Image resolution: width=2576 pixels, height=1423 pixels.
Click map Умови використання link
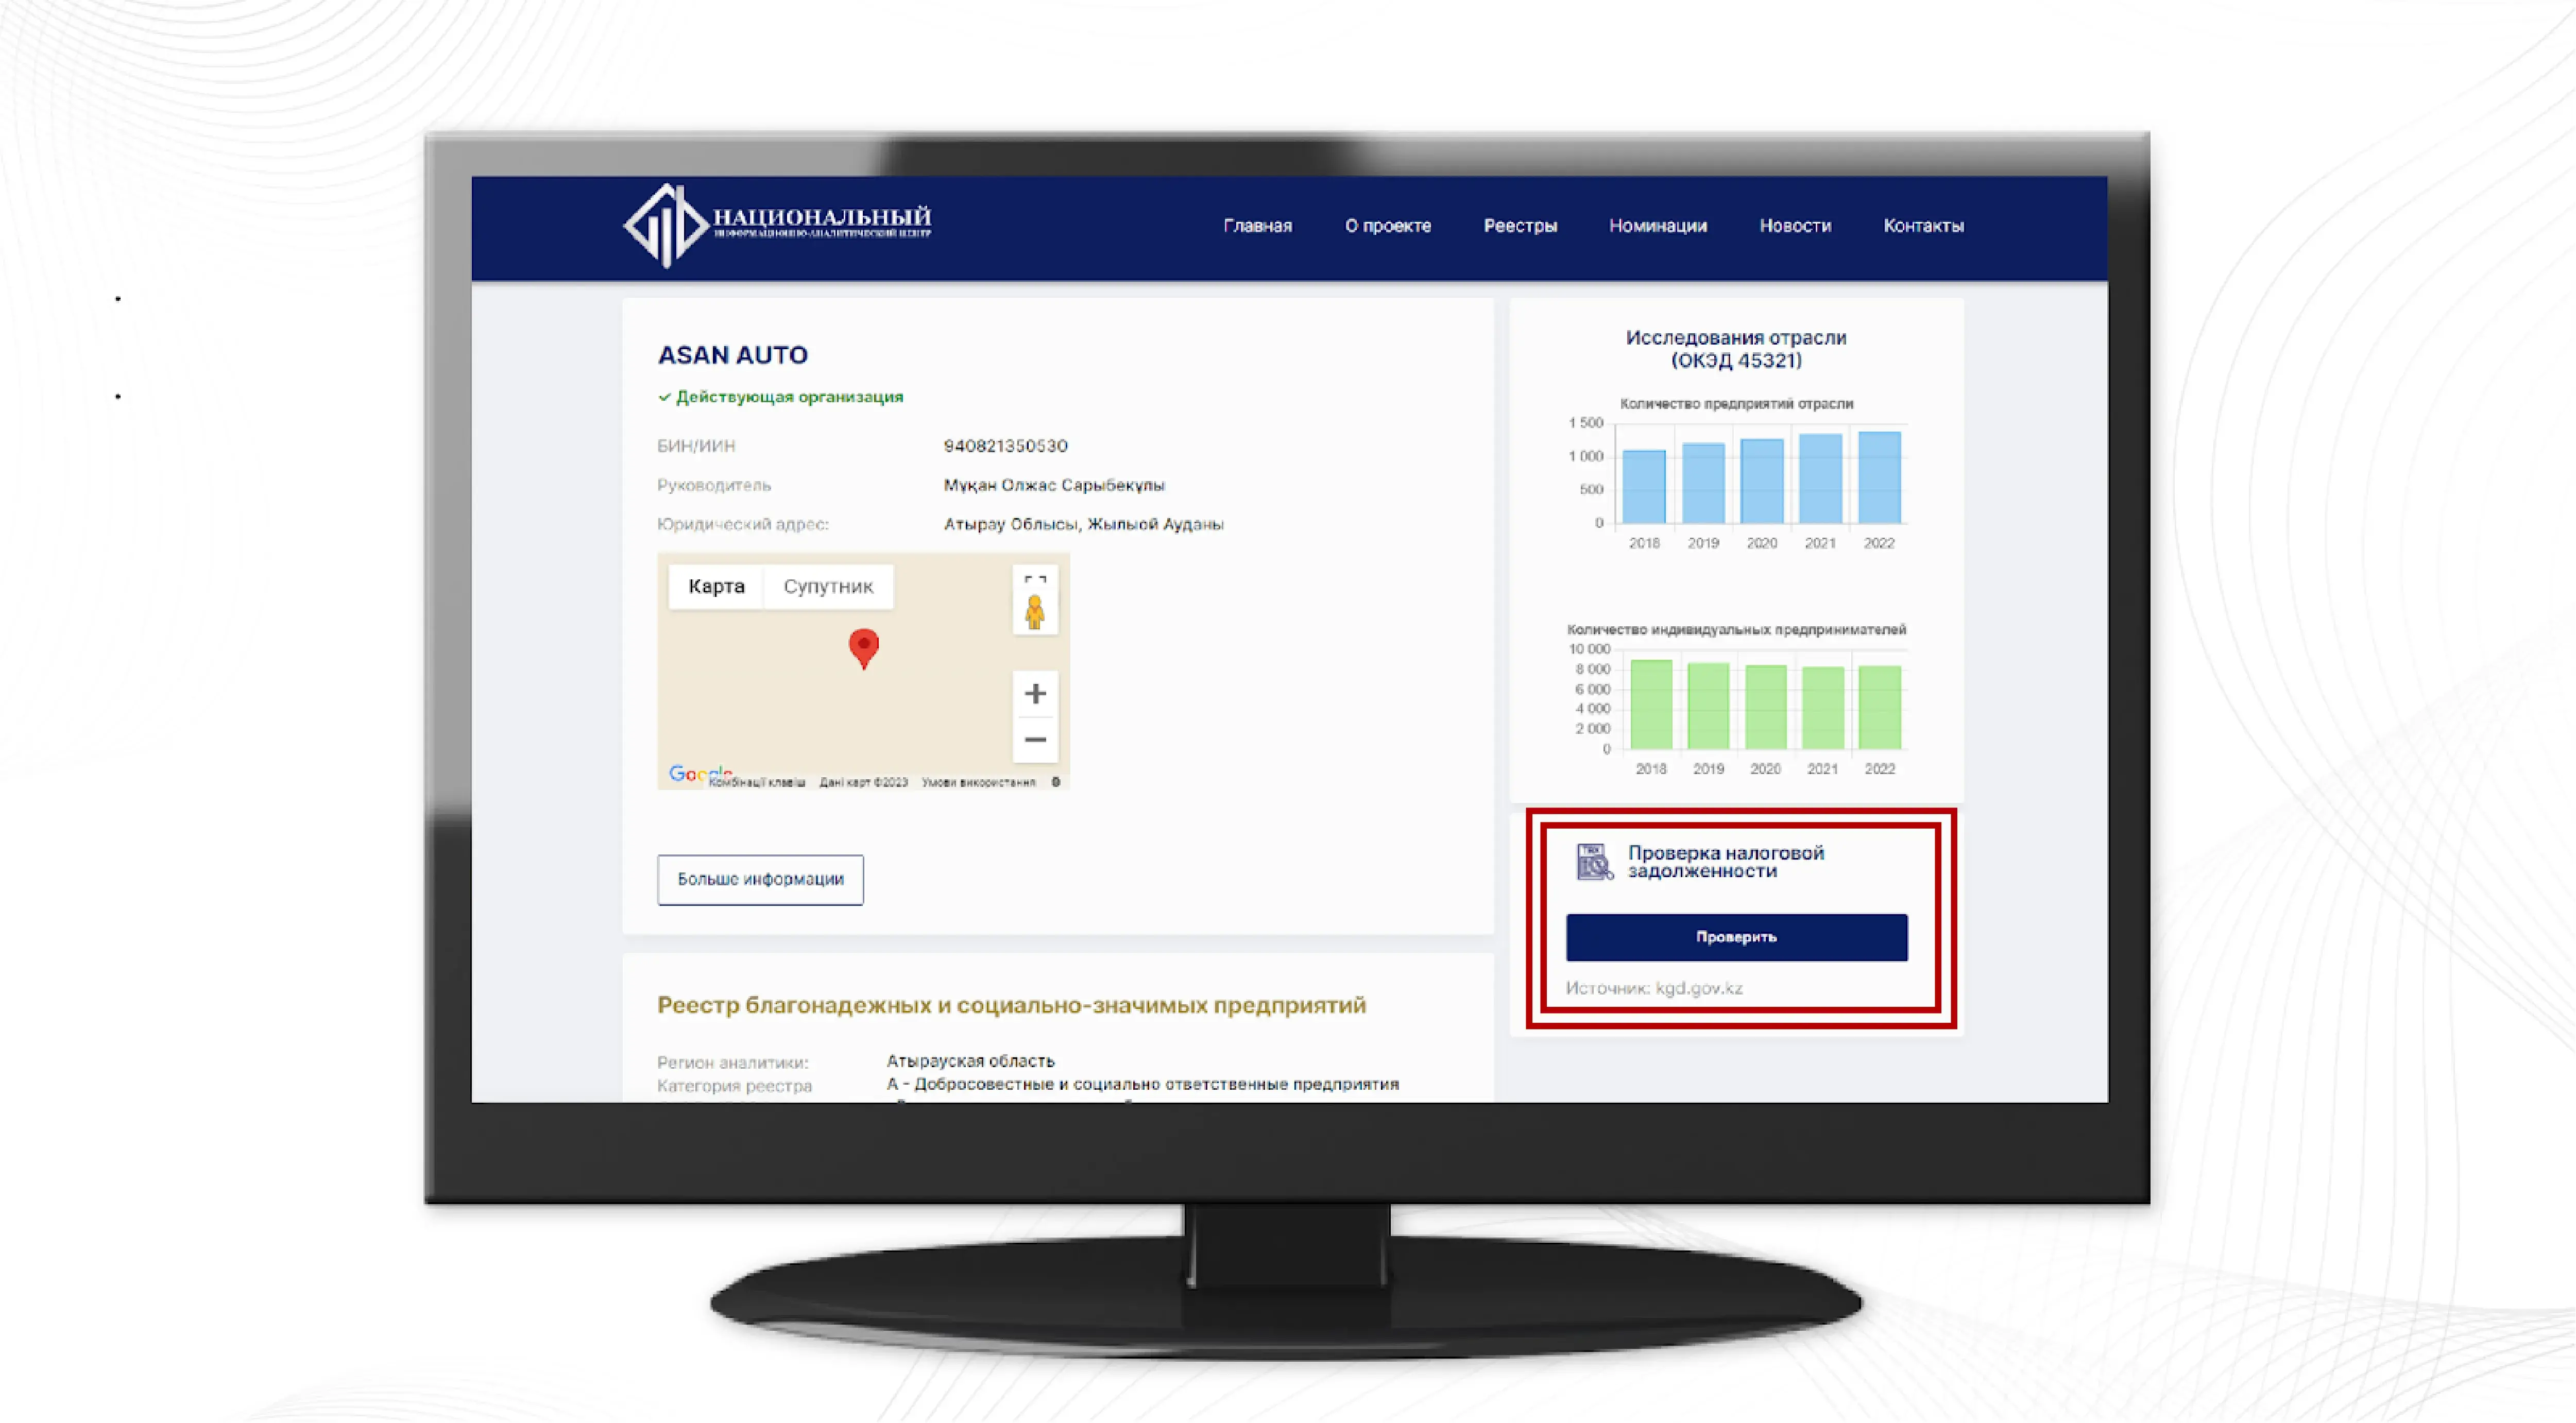tap(978, 782)
